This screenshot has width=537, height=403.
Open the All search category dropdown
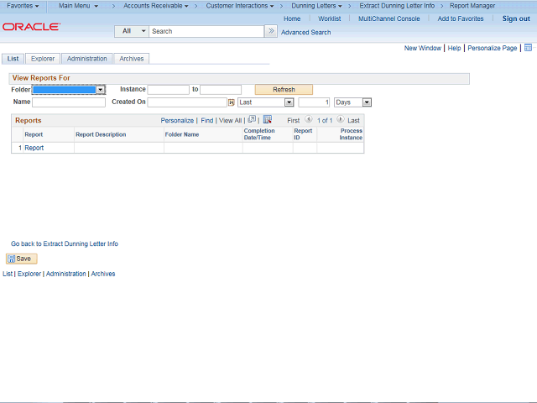point(132,31)
